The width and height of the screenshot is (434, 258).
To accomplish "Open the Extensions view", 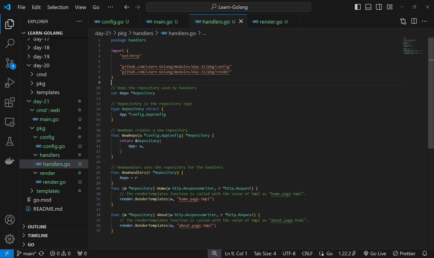I will [10, 102].
